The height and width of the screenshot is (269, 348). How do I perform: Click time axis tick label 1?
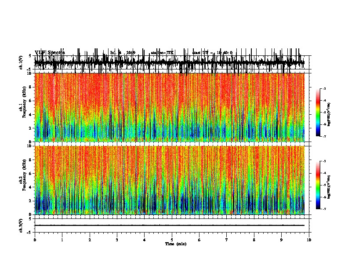[62, 240]
